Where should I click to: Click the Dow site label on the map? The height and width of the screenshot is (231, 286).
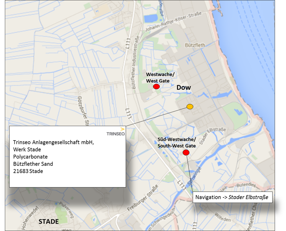pos(183,87)
